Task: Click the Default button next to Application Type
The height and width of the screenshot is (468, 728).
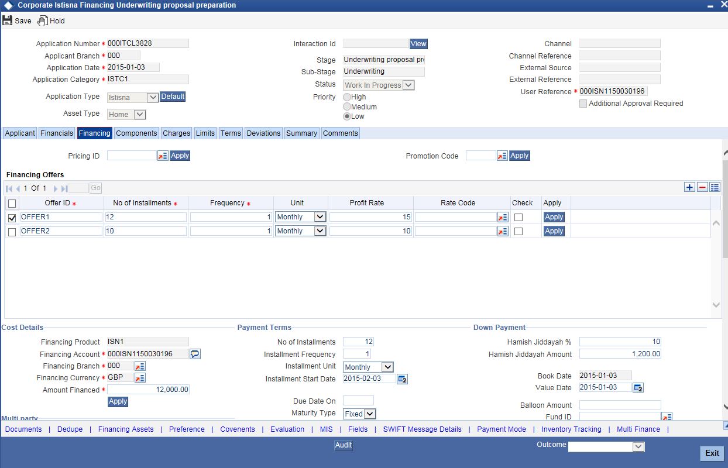Action: tap(172, 97)
